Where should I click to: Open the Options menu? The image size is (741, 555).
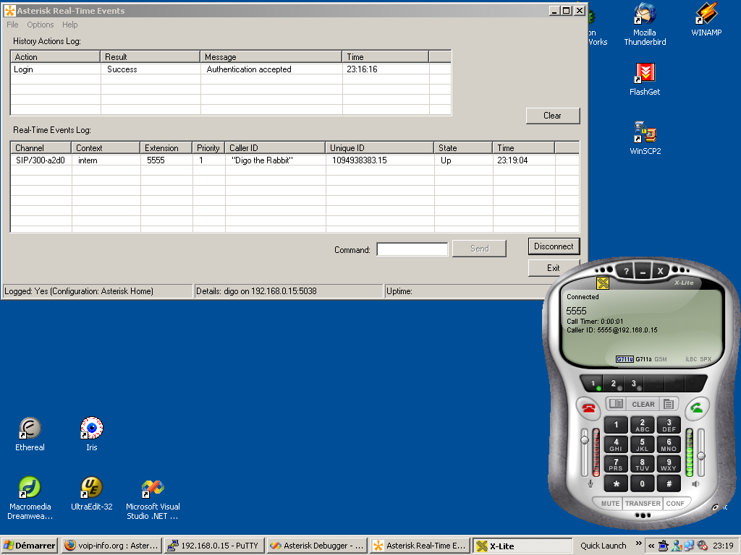click(41, 25)
